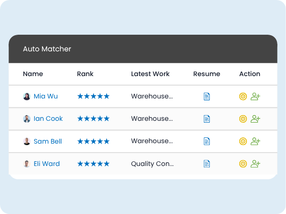286x214 pixels.
Task: Open the Sam Bell profile link
Action: pos(48,141)
